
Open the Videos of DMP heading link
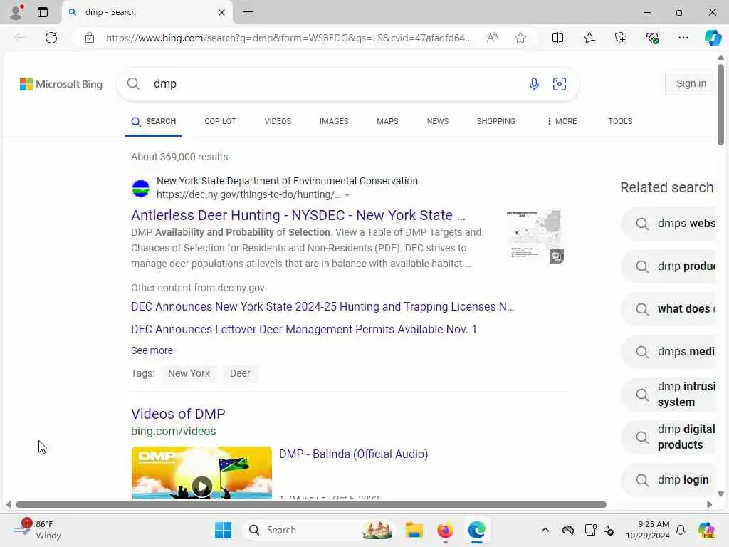178,414
